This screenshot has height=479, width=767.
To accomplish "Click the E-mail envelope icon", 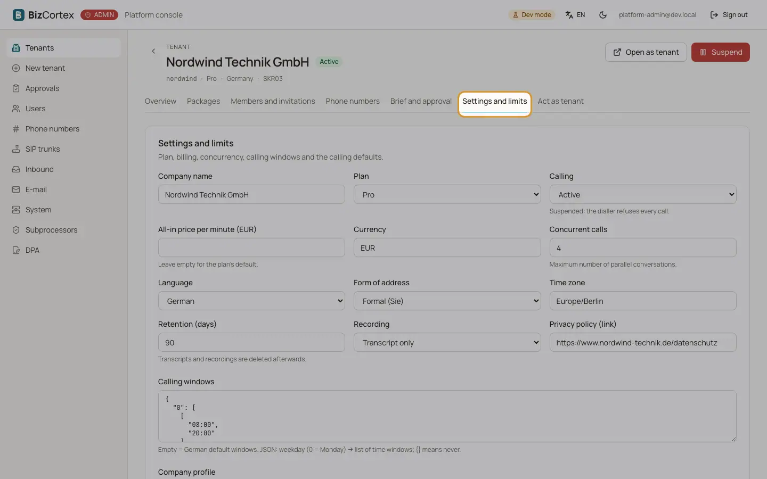I will [16, 189].
